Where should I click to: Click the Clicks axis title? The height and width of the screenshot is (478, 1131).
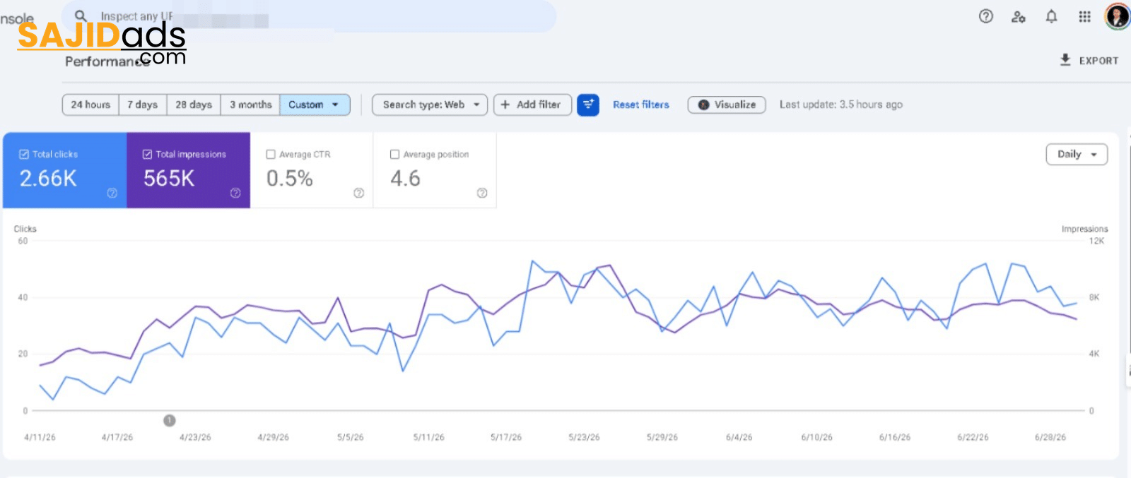pos(25,229)
